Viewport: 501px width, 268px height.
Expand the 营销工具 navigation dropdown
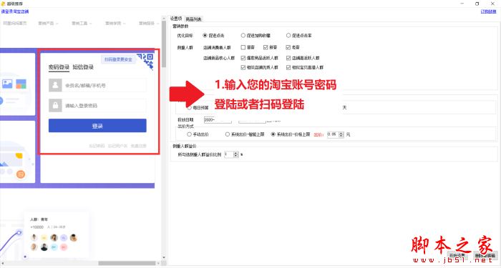[x=82, y=24]
